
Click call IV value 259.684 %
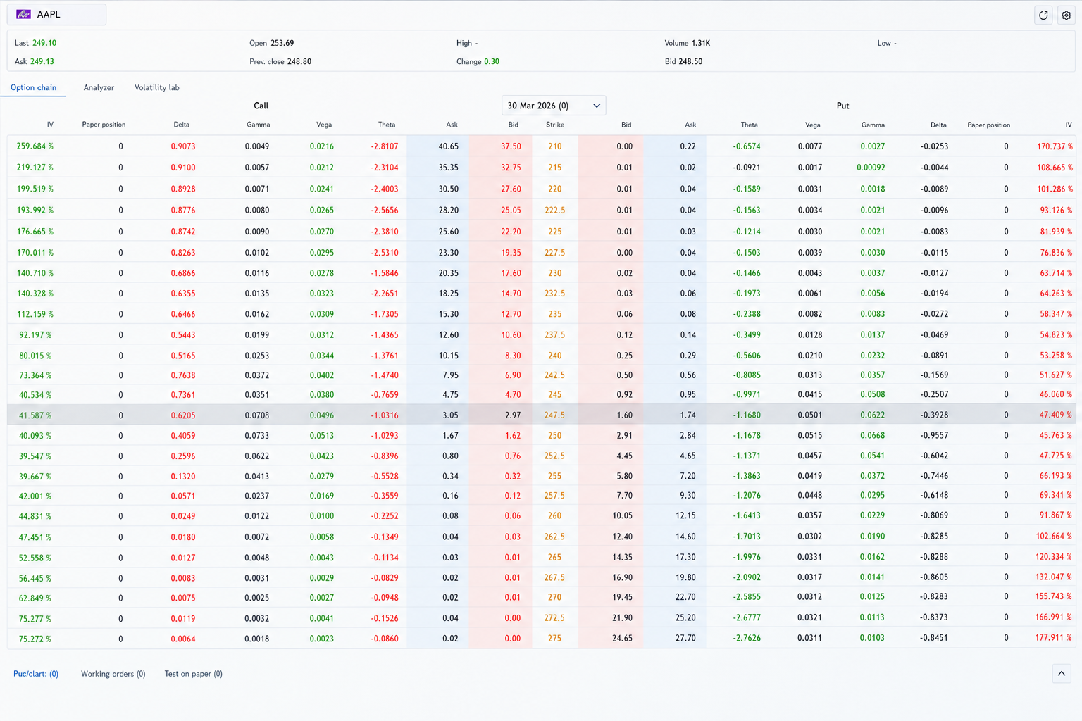pyautogui.click(x=35, y=146)
